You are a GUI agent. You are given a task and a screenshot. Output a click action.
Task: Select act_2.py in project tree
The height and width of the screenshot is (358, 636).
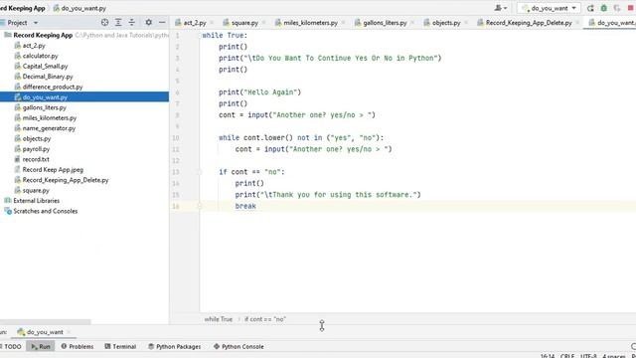[x=34, y=46]
